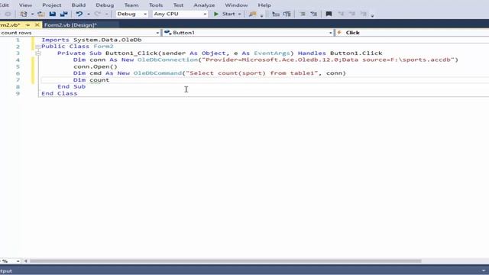Click the New Project toolbar icon
Screen dimensions: 489x275
click(24, 14)
